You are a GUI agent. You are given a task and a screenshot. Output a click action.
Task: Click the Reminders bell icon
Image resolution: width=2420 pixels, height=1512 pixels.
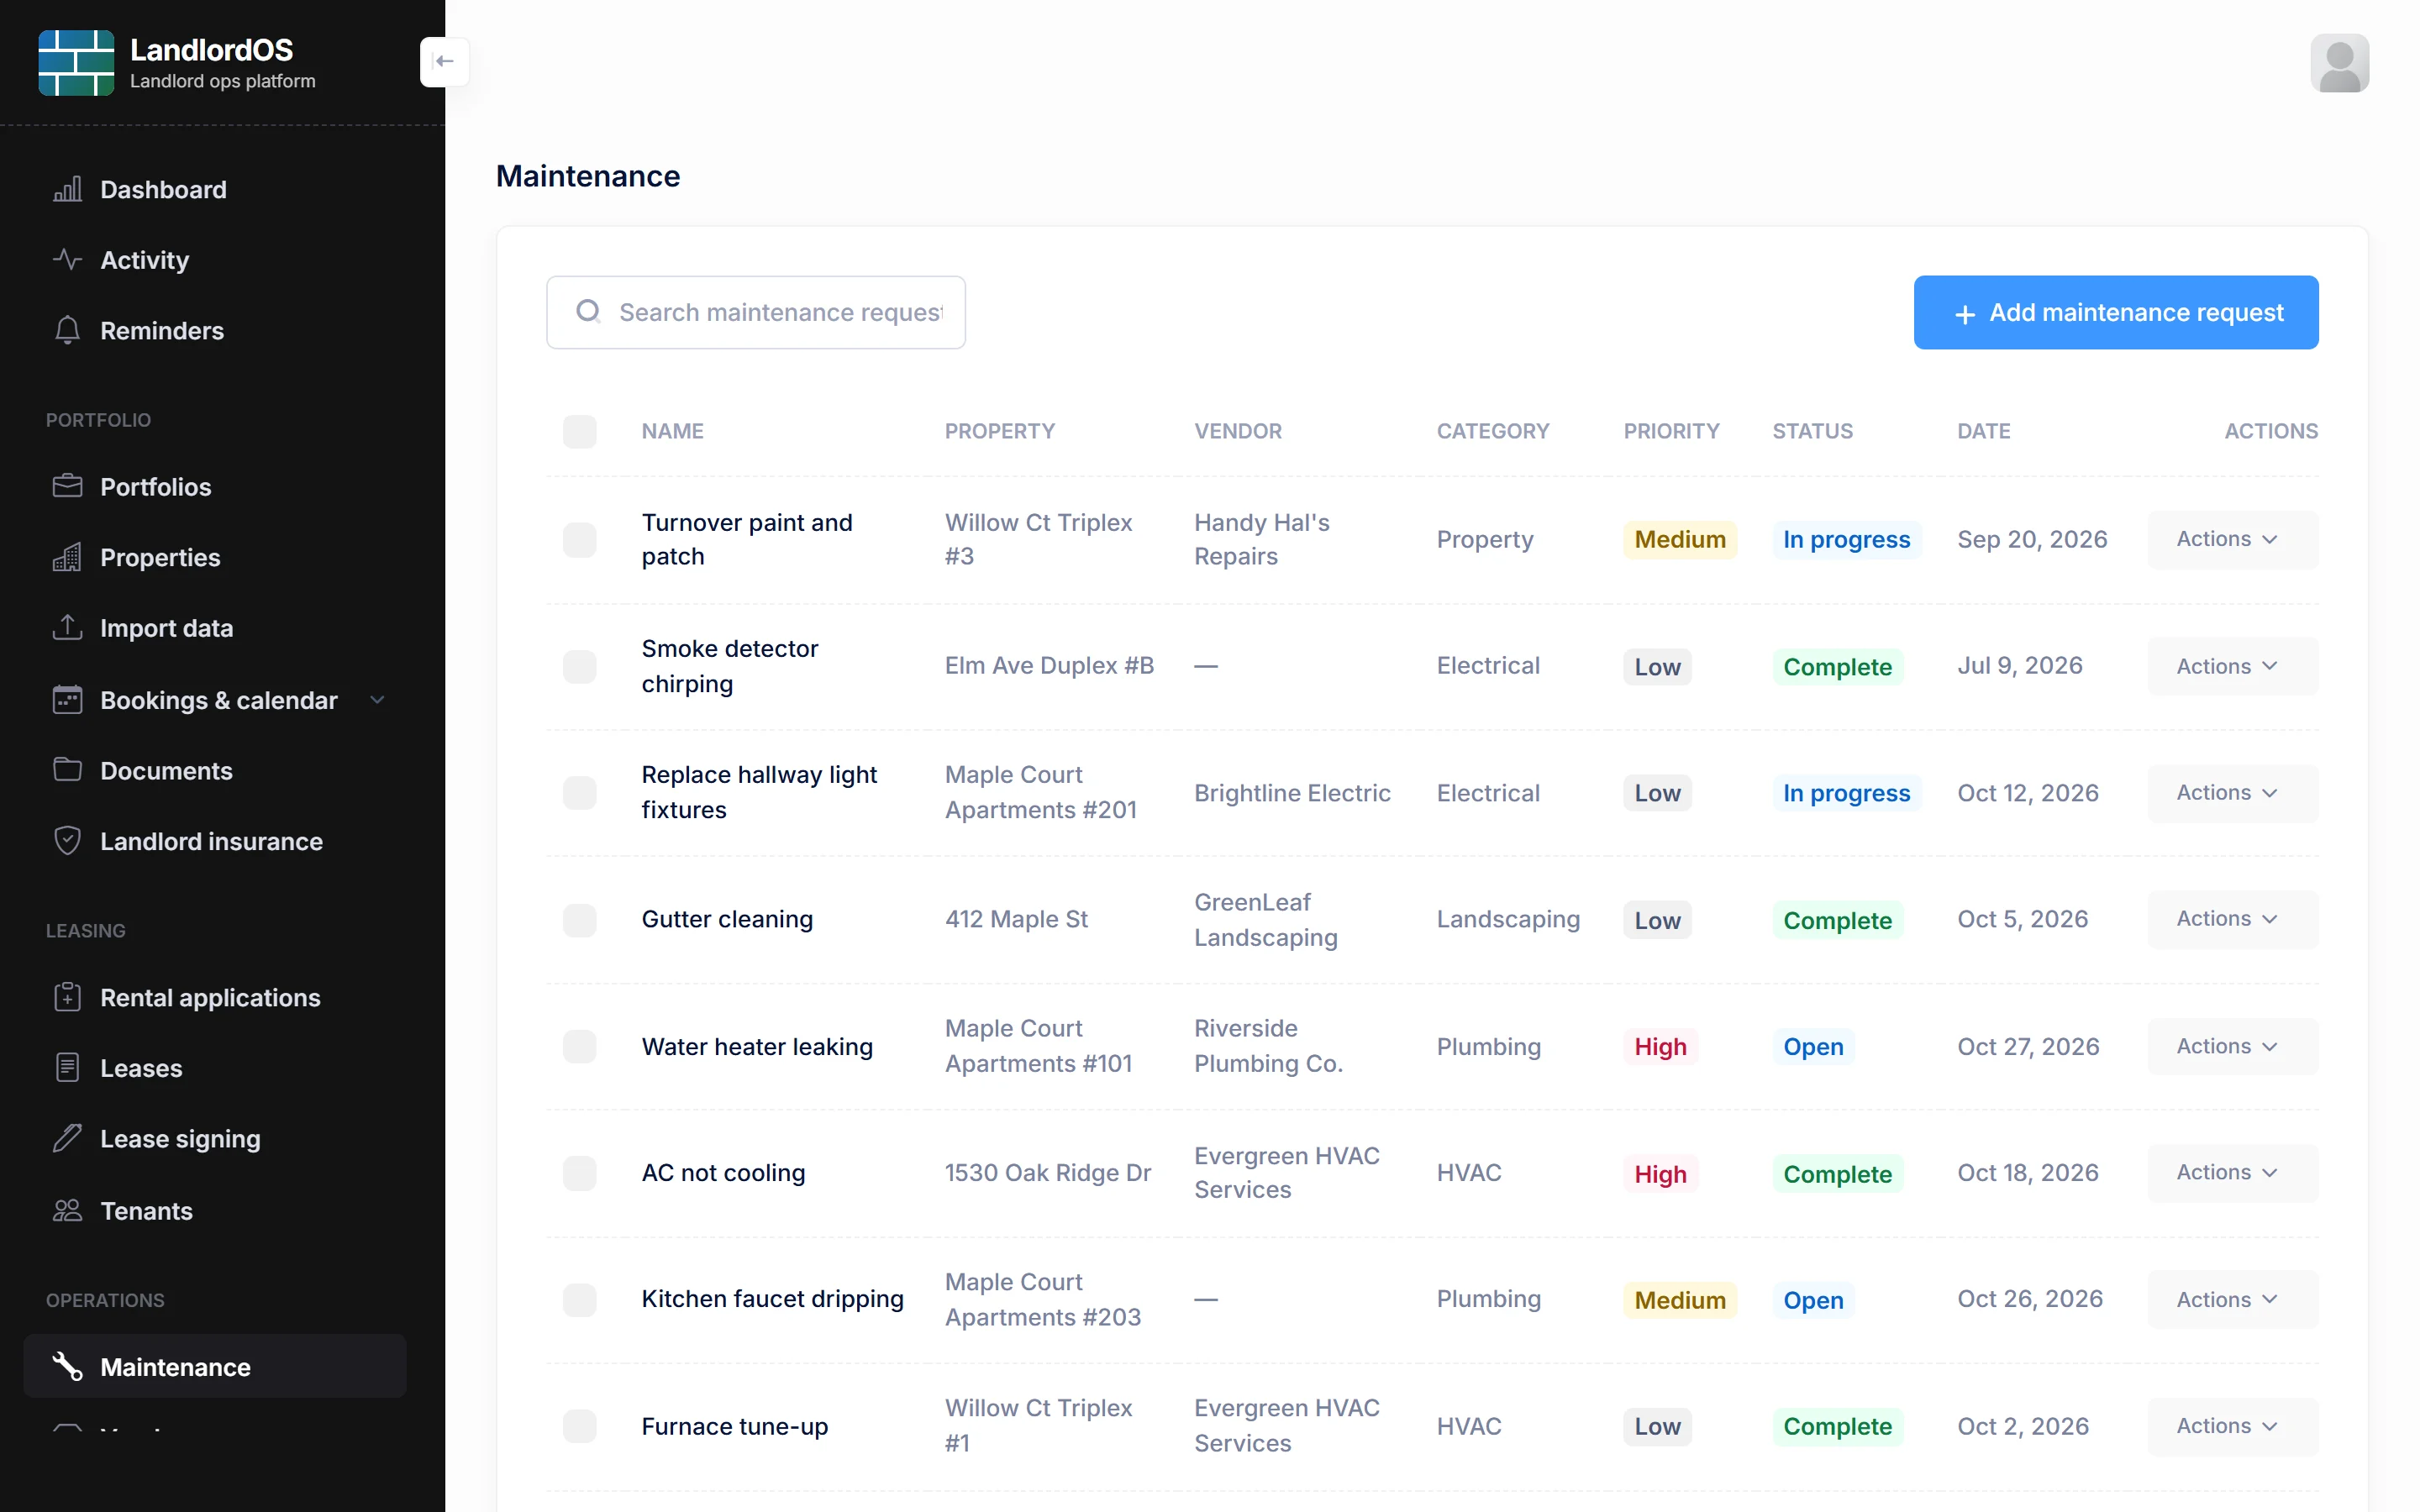click(x=67, y=330)
